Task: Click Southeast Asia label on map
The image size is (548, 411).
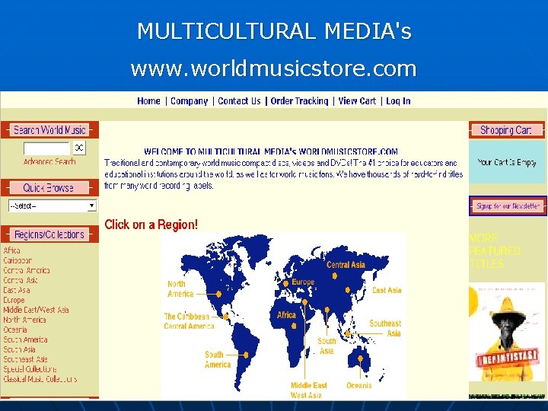Action: (385, 329)
